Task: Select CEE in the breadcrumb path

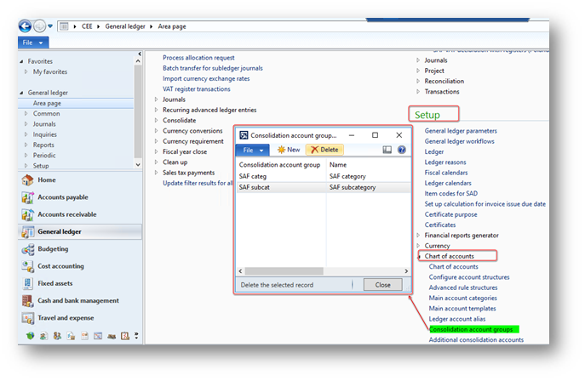Action: pyautogui.click(x=87, y=26)
